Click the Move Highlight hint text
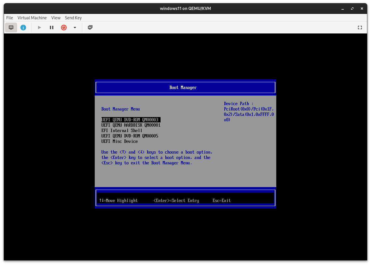This screenshot has width=371, height=265. point(118,201)
